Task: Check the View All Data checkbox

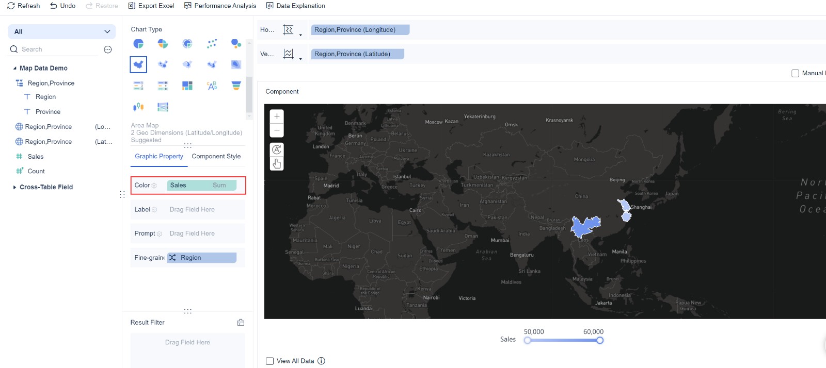Action: [269, 361]
